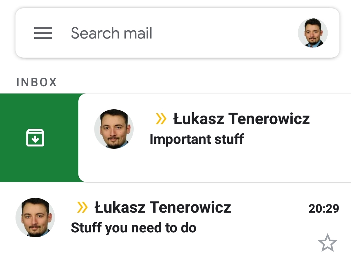Image resolution: width=351 pixels, height=263 pixels.
Task: Open the hamburger navigation menu
Action: [43, 33]
